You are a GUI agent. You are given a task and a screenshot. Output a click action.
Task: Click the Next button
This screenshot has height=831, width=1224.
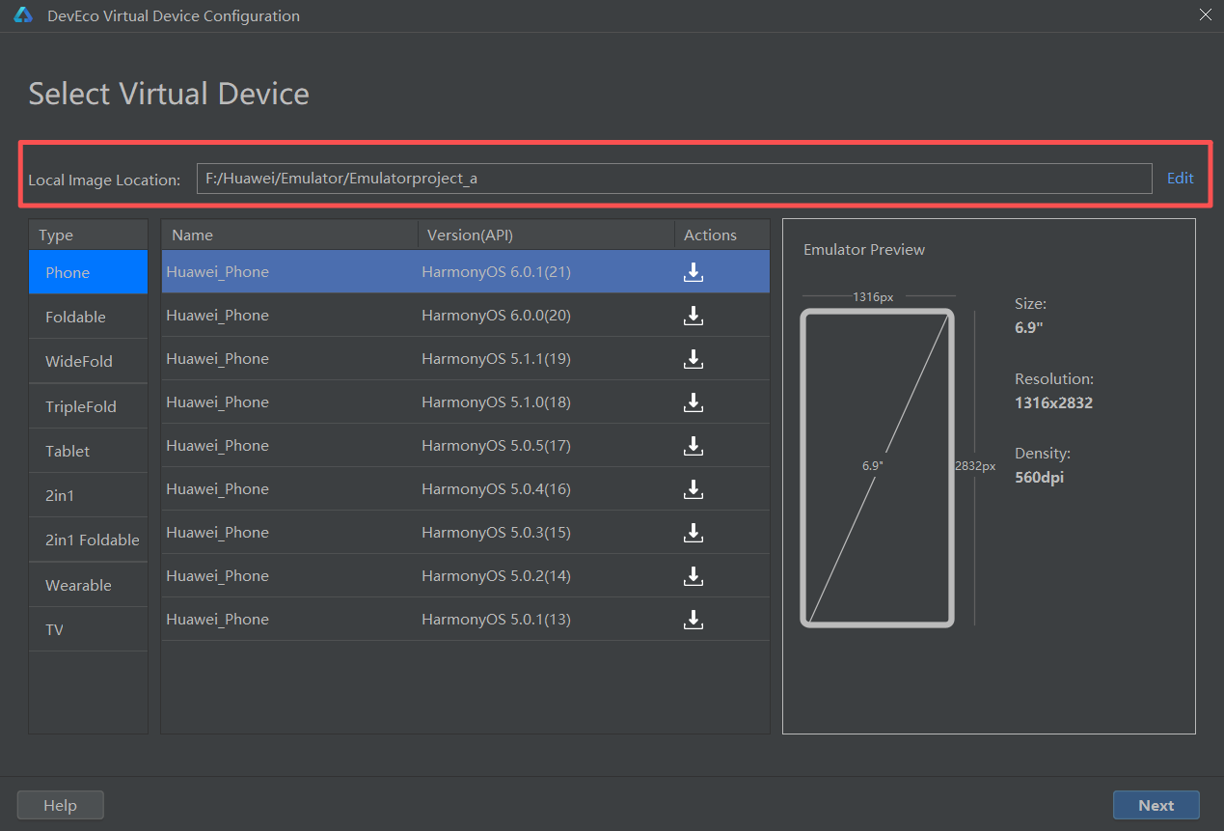click(x=1156, y=805)
